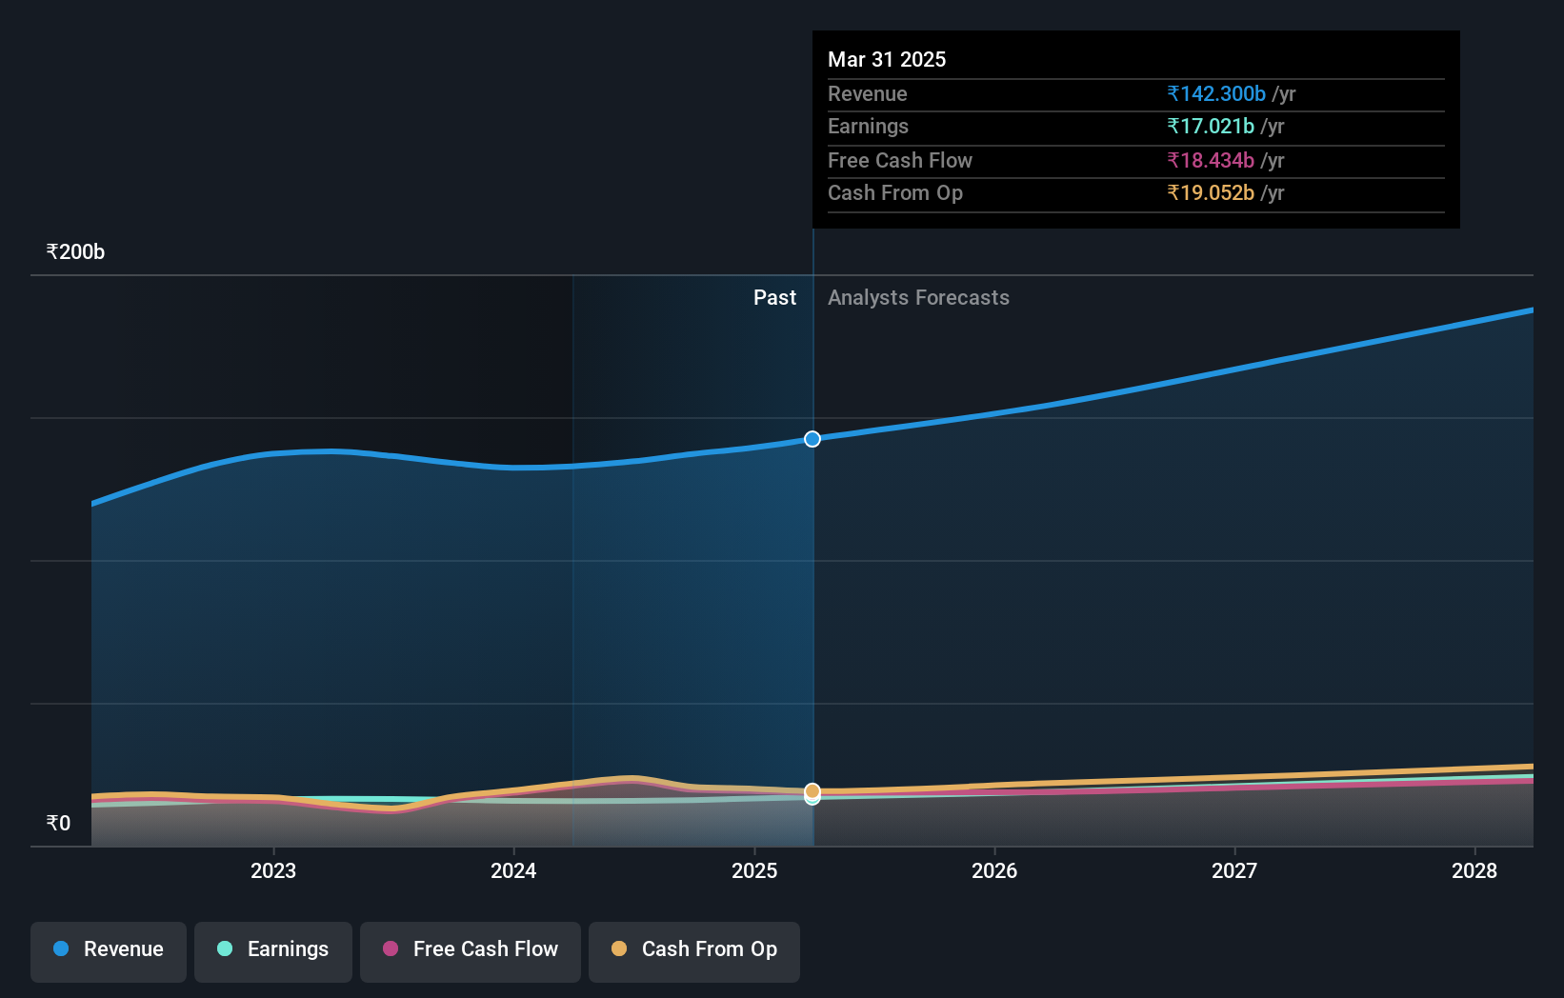
Task: Click the ₹18.434b free cash flow value
Action: pos(1211,160)
